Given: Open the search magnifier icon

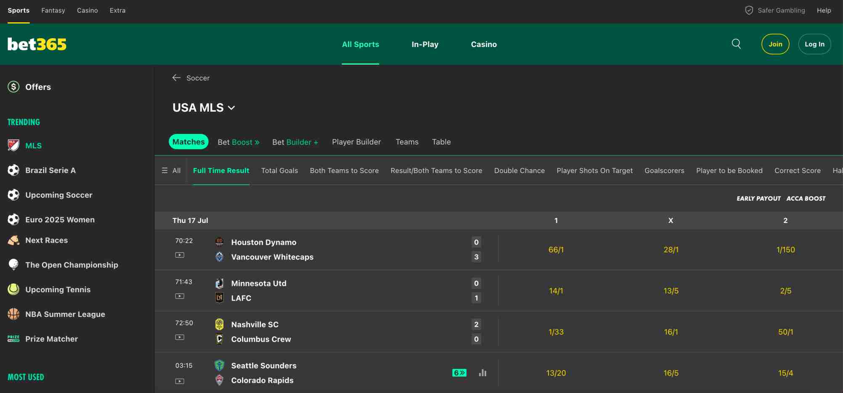Looking at the screenshot, I should pyautogui.click(x=736, y=44).
